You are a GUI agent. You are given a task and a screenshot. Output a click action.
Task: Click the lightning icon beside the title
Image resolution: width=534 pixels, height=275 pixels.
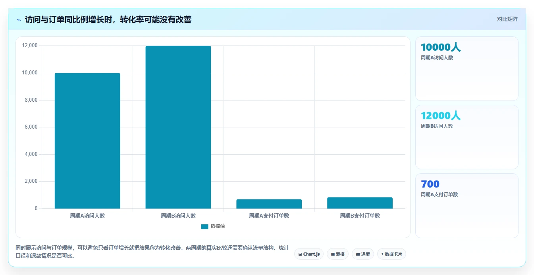coord(19,20)
